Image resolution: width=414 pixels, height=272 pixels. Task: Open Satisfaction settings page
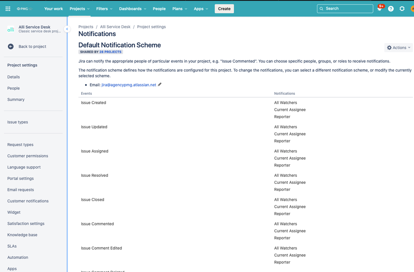(26, 224)
